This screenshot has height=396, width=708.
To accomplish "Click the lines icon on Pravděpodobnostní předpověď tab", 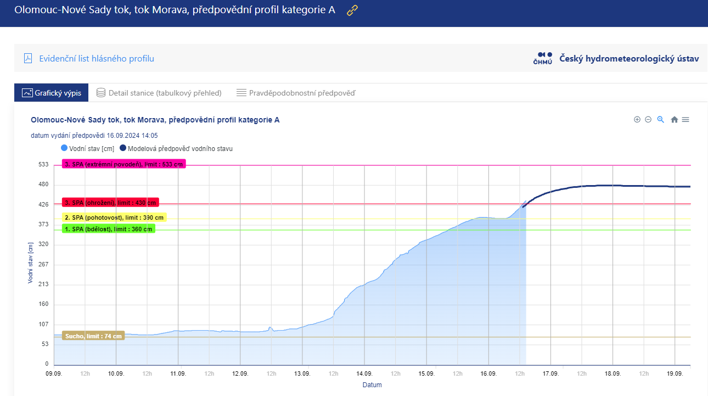I will [241, 93].
